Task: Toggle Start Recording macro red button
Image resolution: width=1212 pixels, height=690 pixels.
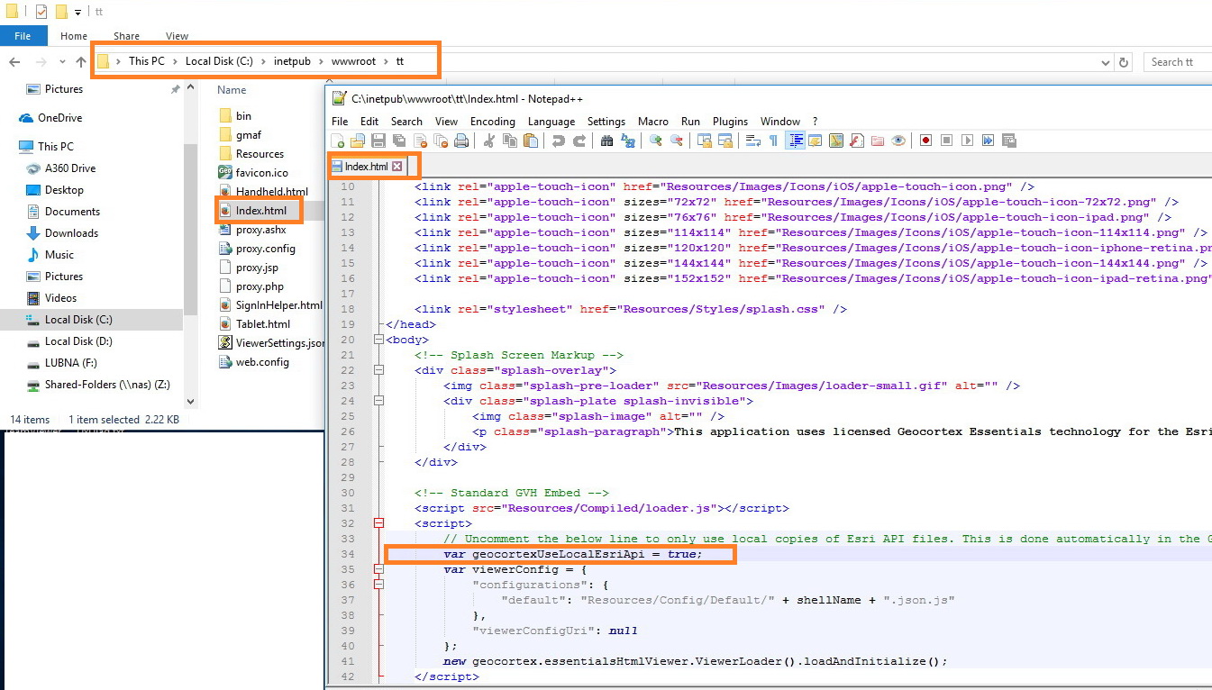Action: click(x=925, y=141)
